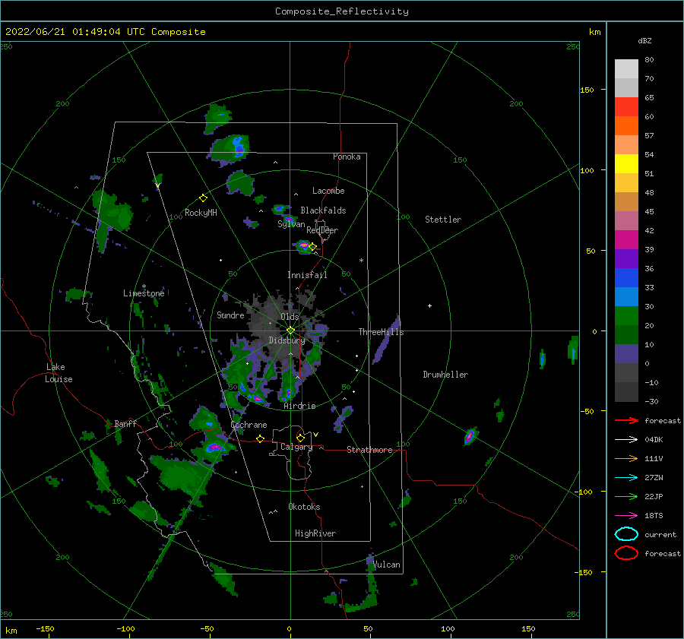This screenshot has width=684, height=639.
Task: Click the Airdrie city label
Action: click(x=299, y=406)
